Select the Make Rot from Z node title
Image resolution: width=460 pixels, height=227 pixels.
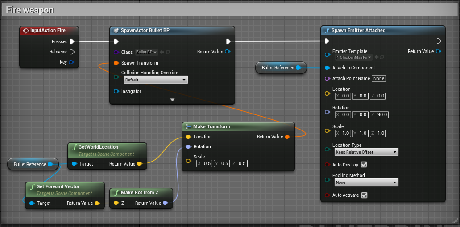140,192
